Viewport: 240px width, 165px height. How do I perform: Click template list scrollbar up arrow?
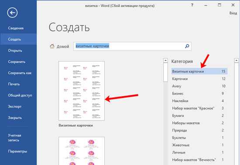click(165, 61)
